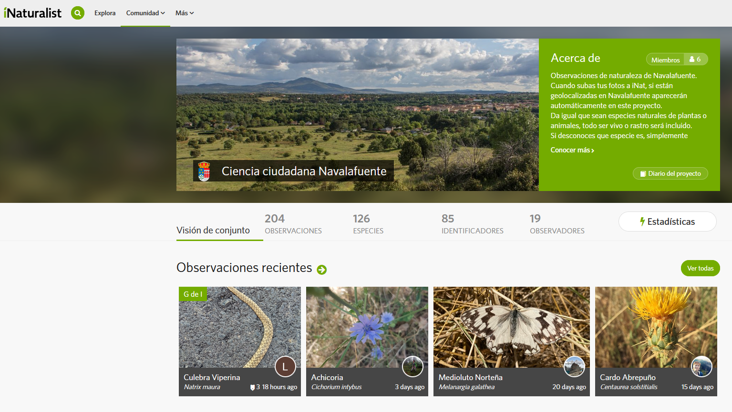Select the Visión de conjunto tab
732x412 pixels.
click(x=213, y=230)
